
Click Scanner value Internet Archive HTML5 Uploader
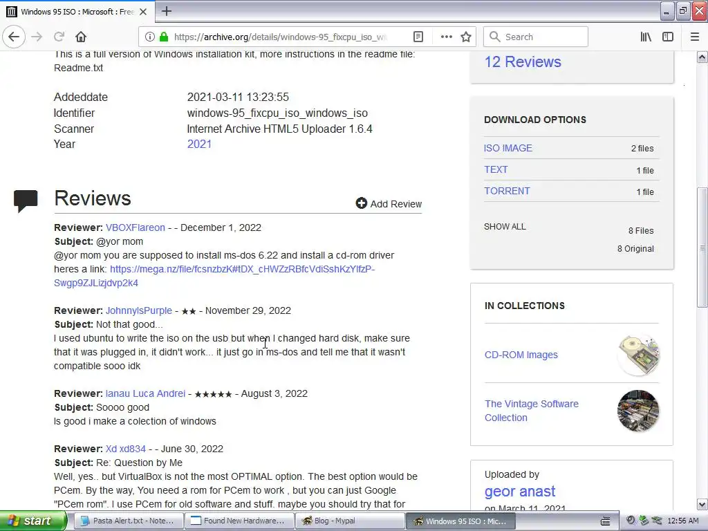279,129
